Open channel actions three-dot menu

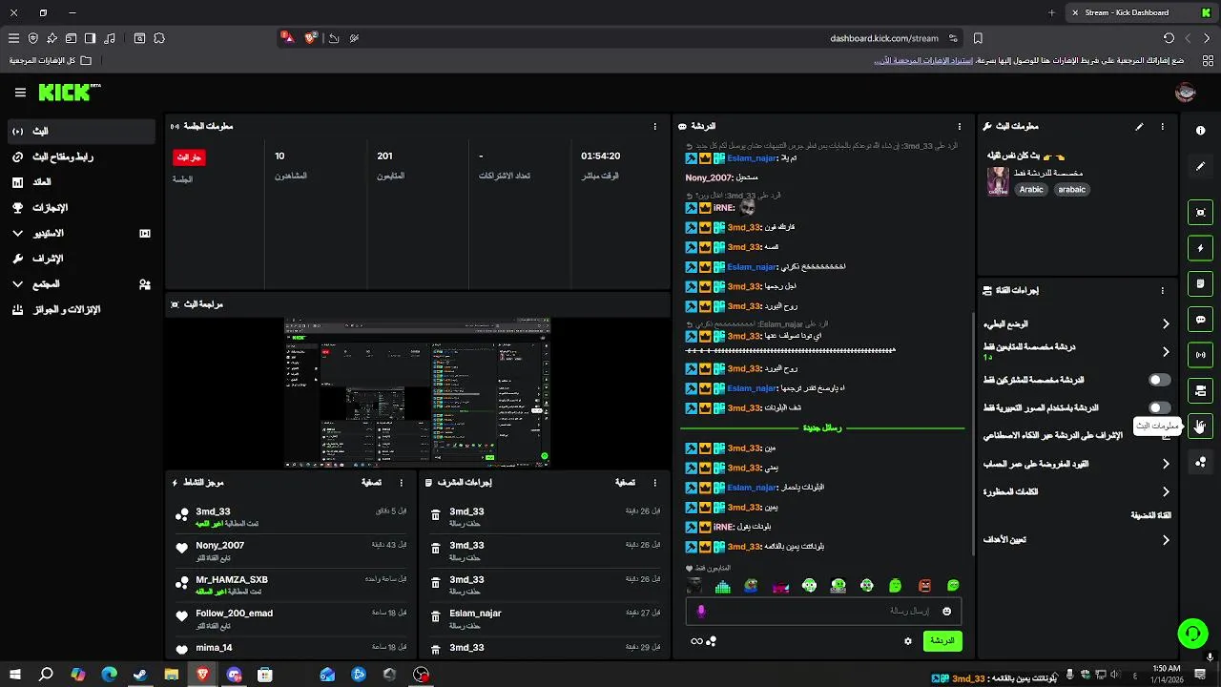(x=1162, y=290)
